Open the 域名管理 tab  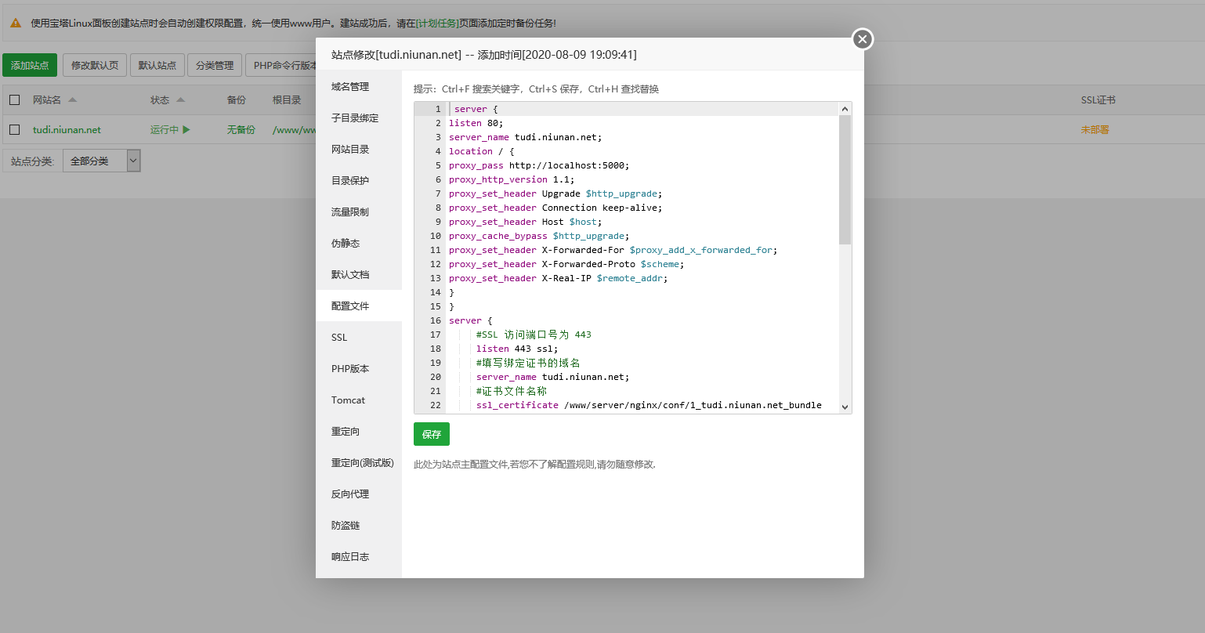tap(359, 87)
